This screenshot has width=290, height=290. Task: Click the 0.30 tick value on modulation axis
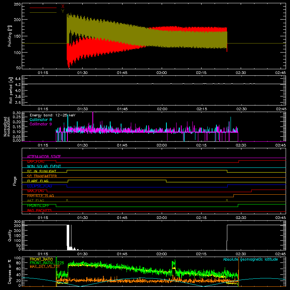pos(17,113)
